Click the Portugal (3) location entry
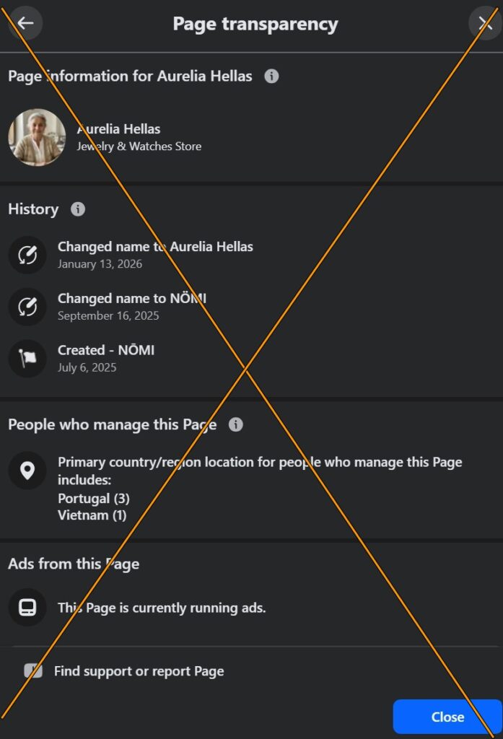503x739 pixels. pos(94,499)
